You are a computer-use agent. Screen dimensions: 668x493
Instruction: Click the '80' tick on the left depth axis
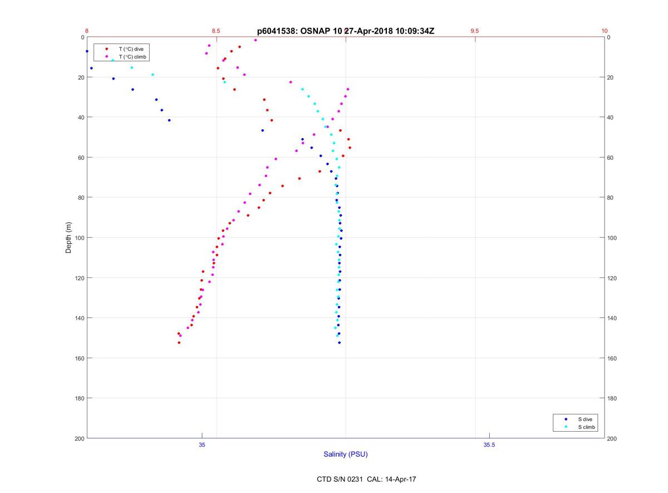tap(81, 198)
